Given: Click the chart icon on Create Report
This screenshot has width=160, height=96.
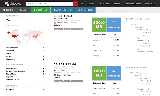Looking at the screenshot, I should (79, 10).
